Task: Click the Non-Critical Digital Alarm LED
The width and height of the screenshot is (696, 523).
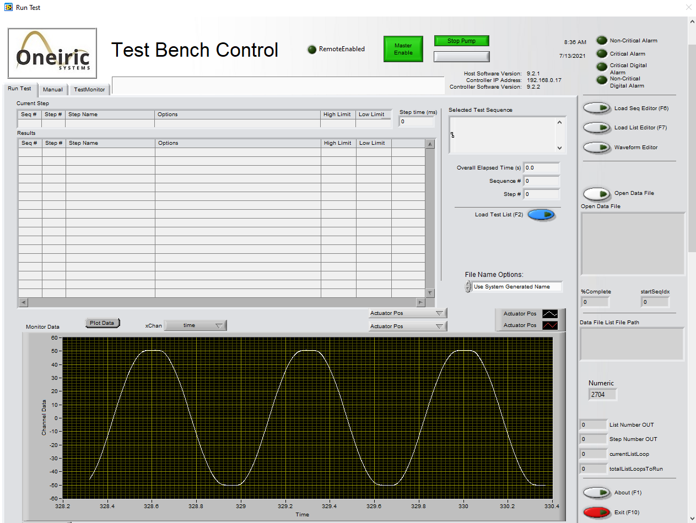Action: click(x=602, y=80)
